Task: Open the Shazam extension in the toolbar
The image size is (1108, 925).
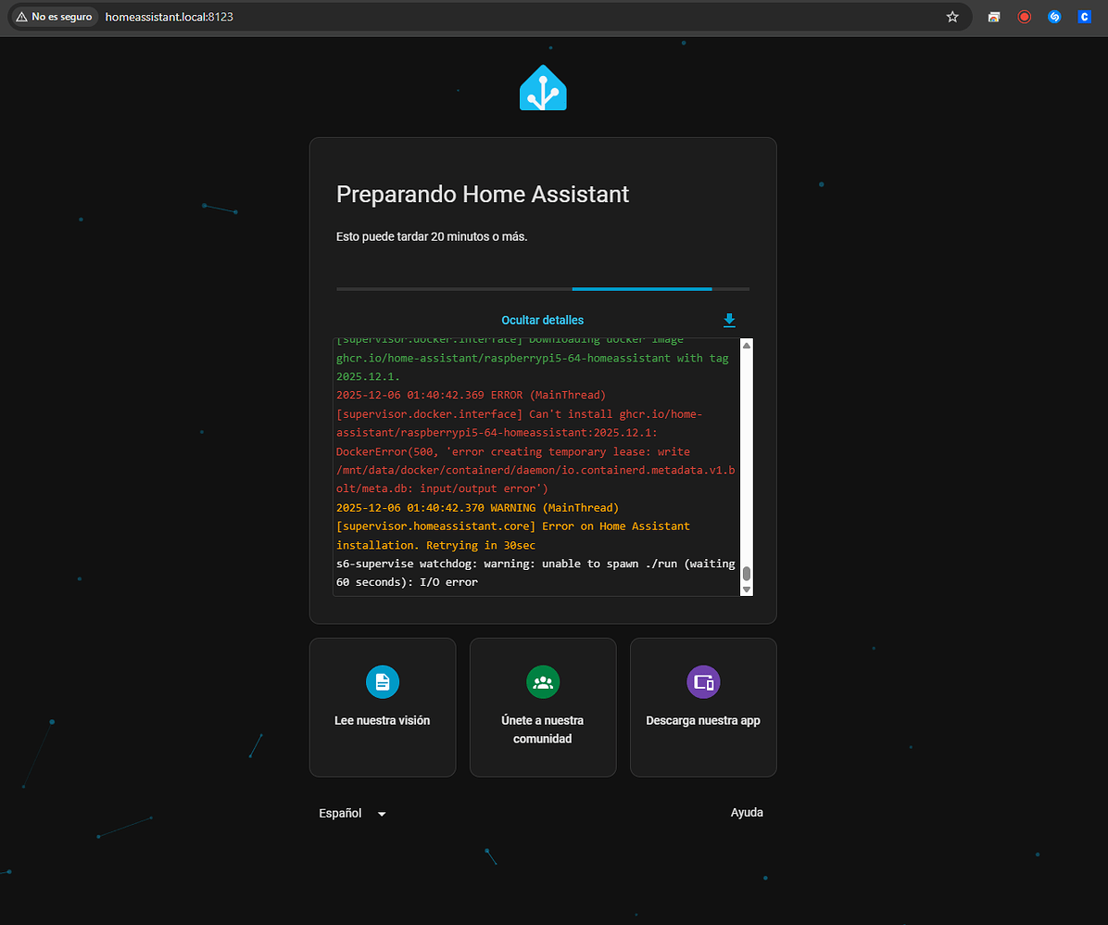Action: [x=1054, y=16]
